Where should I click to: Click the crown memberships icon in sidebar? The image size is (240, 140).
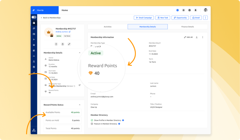[34, 45]
